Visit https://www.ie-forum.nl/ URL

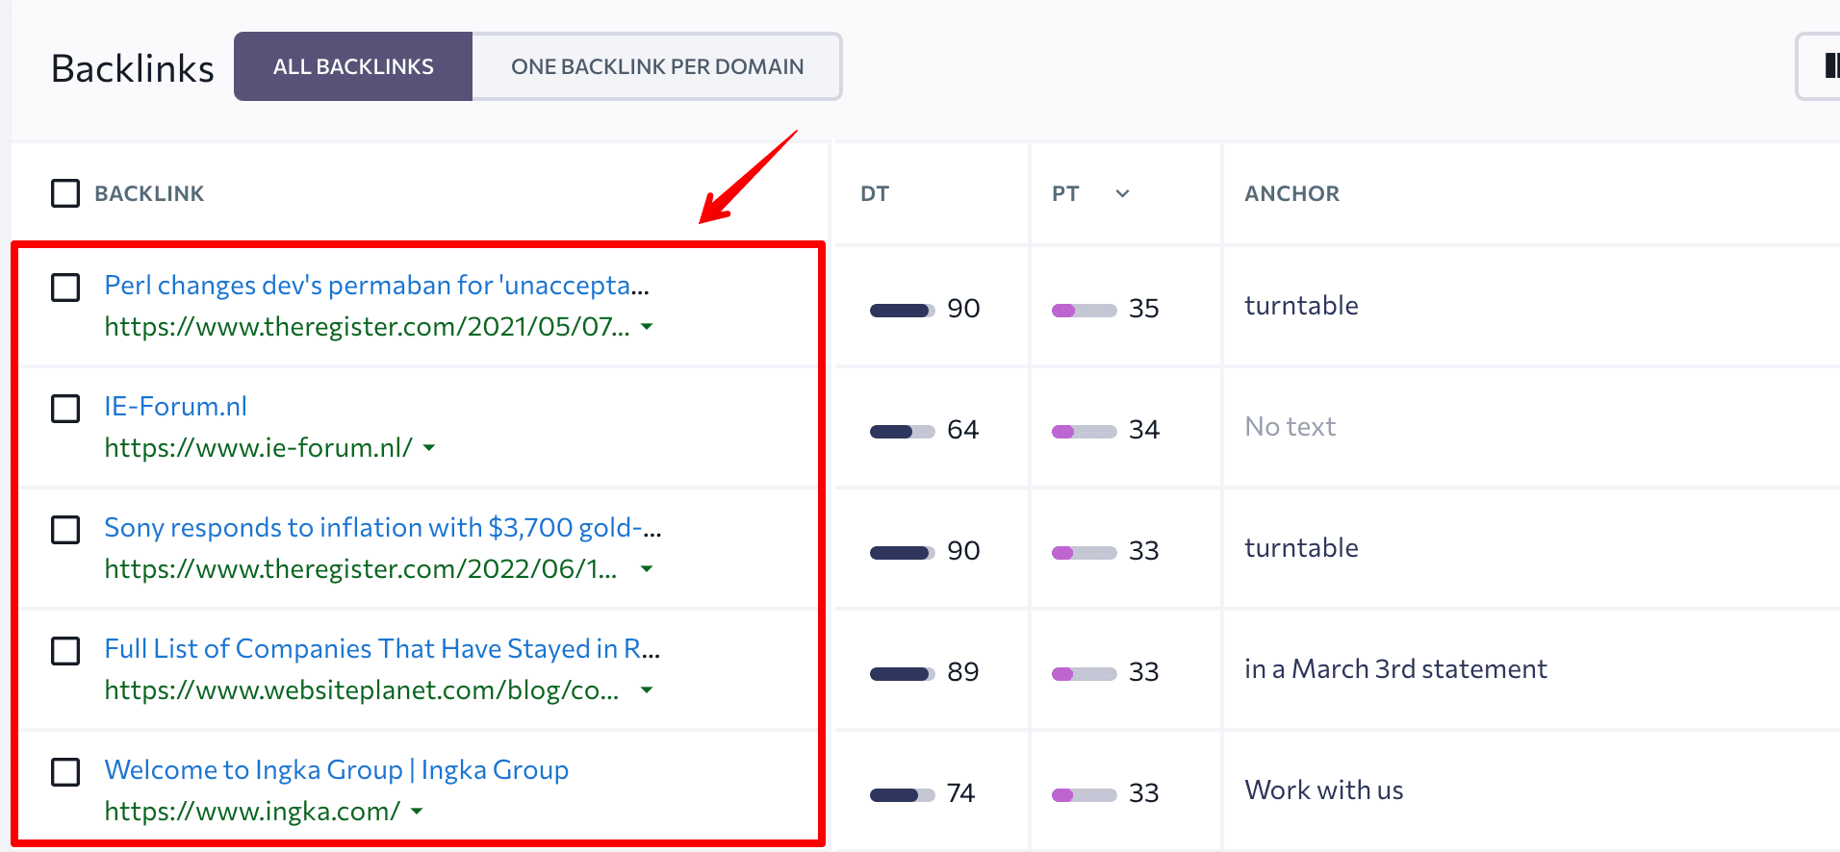pos(258,448)
